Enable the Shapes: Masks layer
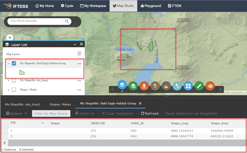The image size is (247, 153). [x=14, y=90]
